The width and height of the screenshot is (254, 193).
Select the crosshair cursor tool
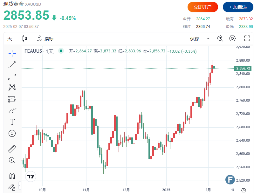tap(12, 53)
